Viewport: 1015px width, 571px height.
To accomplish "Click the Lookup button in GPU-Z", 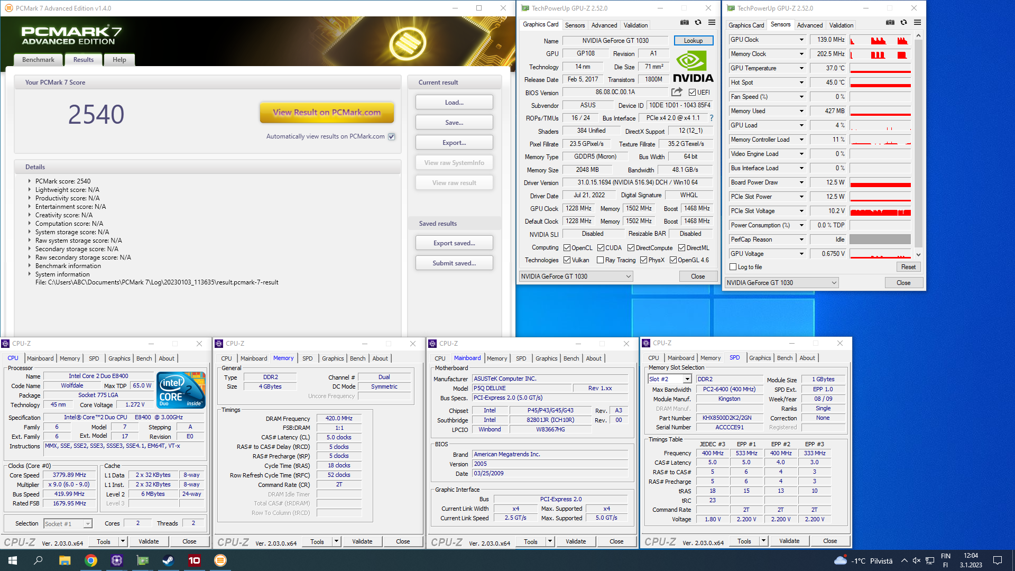I will coord(693,41).
